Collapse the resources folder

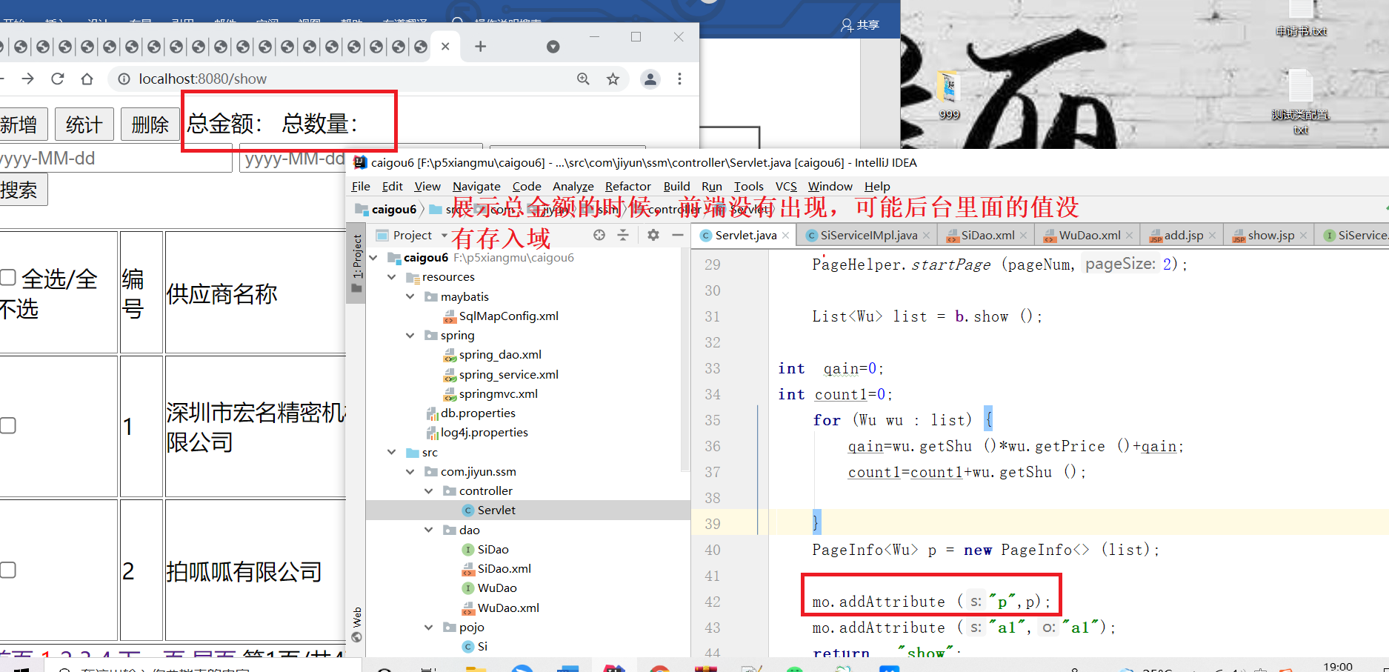(392, 277)
